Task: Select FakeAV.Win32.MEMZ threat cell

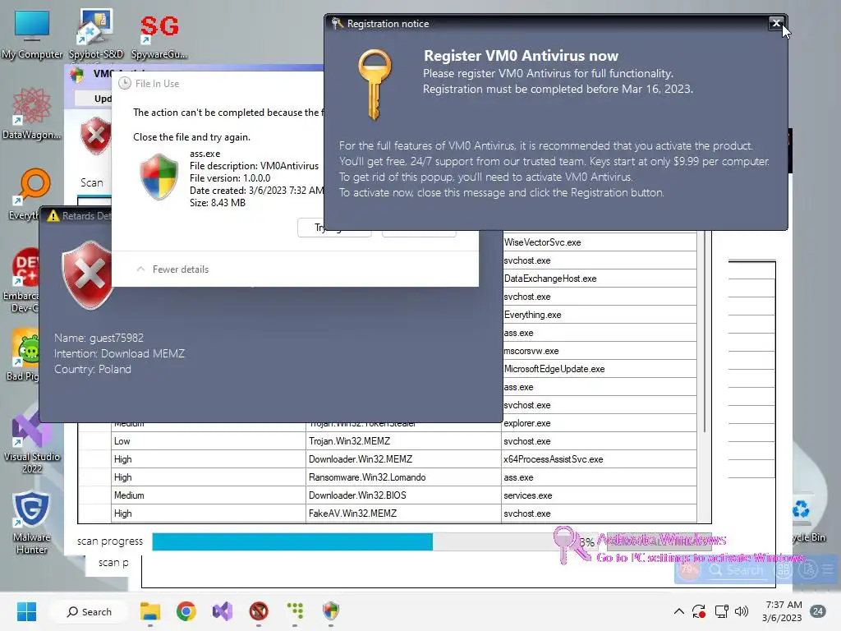Action: click(403, 514)
